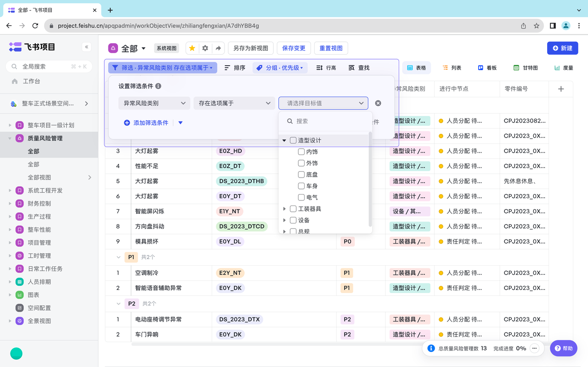Click the 图表 chart sidebar icon
The image size is (588, 367).
click(19, 295)
